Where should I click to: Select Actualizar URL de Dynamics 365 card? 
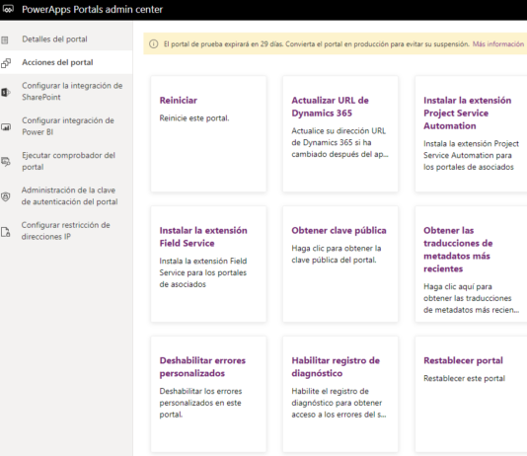(340, 134)
